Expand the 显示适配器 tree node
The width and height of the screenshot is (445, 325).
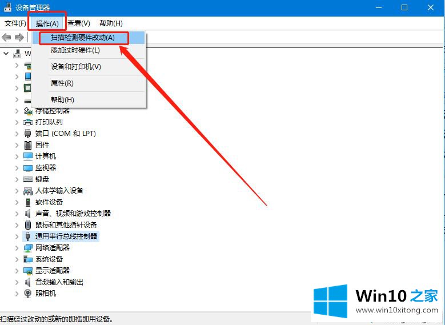17,271
